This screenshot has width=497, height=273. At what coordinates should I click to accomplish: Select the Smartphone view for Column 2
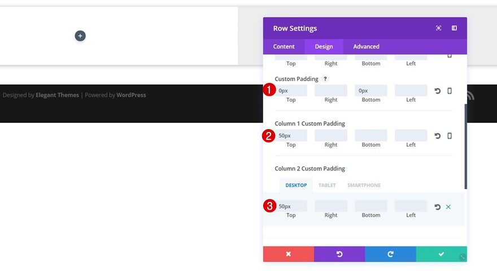coord(364,185)
